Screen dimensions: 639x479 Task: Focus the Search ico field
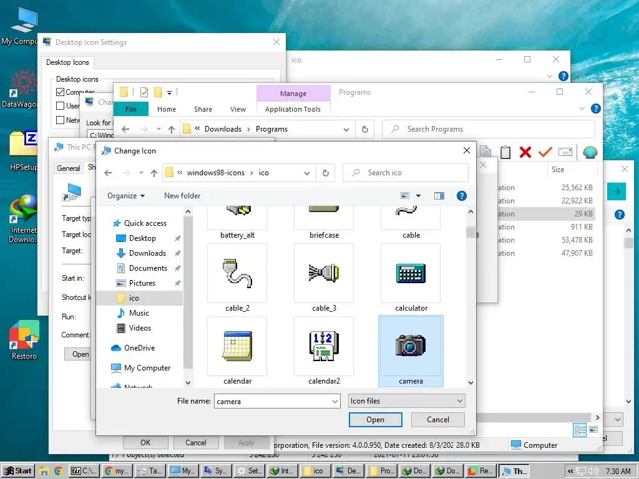coord(406,173)
